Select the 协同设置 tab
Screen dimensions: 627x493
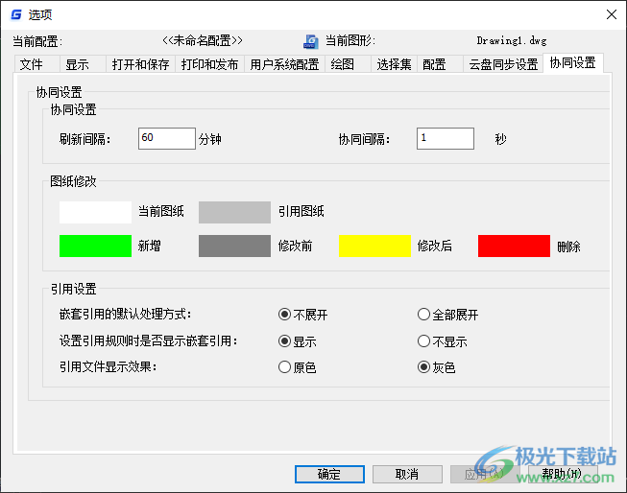click(x=573, y=62)
